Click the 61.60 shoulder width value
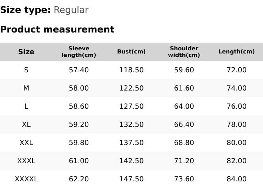The width and height of the screenshot is (263, 188). pos(184,88)
